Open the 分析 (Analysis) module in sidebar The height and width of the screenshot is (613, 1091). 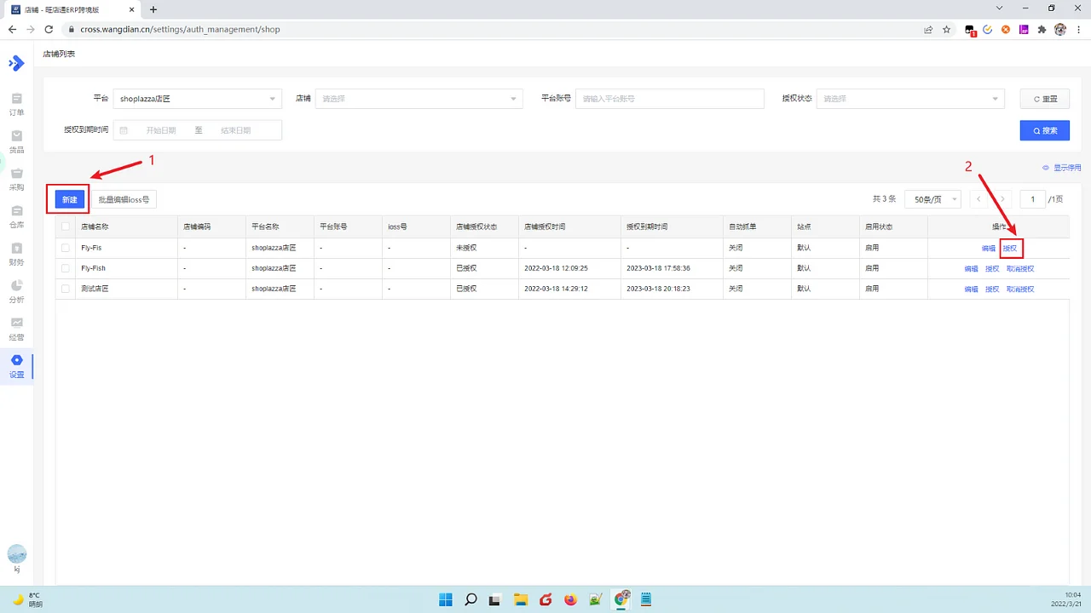[x=16, y=291]
